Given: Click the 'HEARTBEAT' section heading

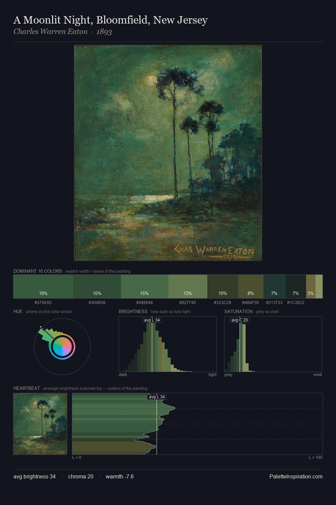Looking at the screenshot, I should point(27,388).
